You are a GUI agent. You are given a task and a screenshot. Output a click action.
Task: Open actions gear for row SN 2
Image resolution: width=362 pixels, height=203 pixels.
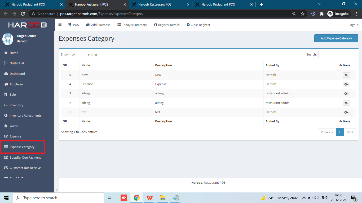346,103
